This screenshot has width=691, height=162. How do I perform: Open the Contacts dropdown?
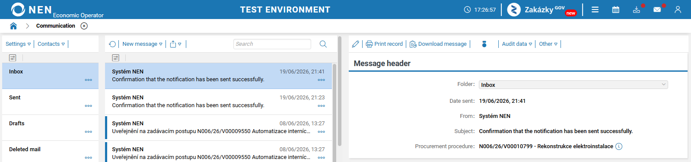[x=51, y=44]
